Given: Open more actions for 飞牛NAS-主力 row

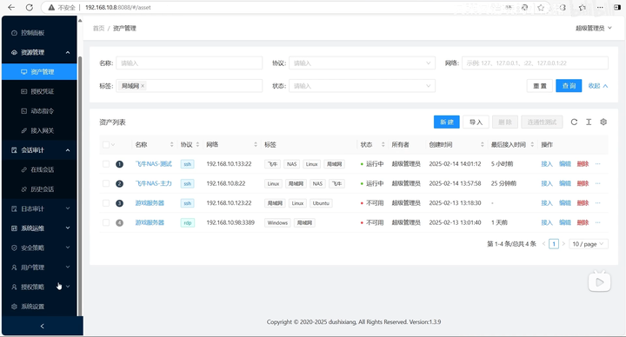Looking at the screenshot, I should [597, 183].
